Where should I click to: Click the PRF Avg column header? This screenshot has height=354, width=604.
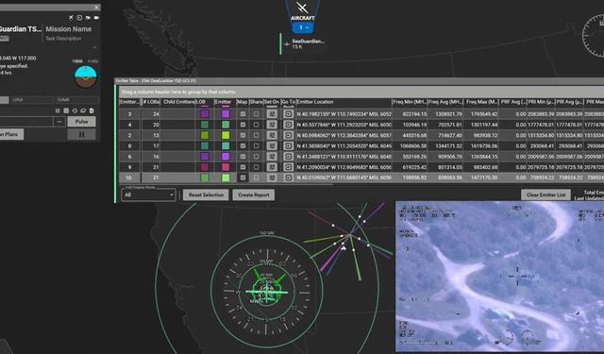pos(513,102)
